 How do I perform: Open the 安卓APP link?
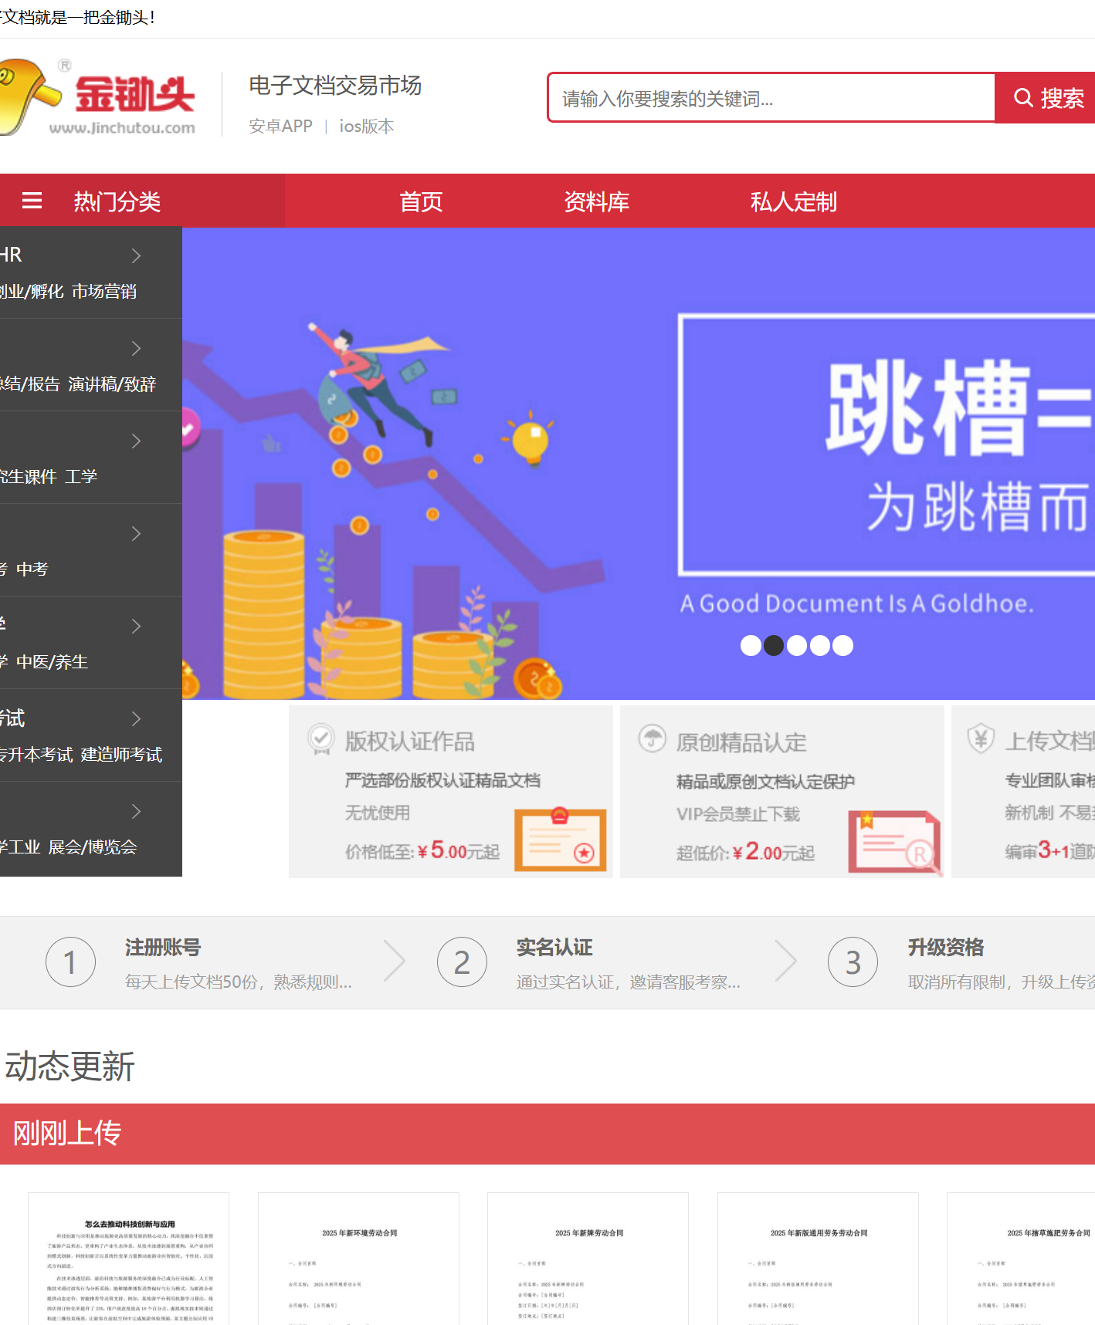point(280,126)
